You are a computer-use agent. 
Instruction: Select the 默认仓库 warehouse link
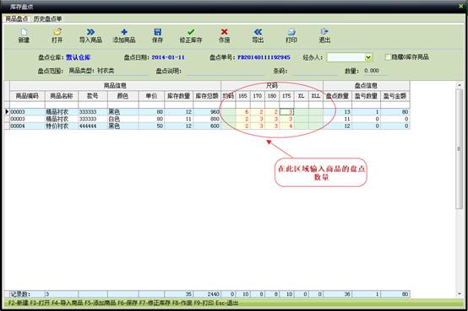click(78, 57)
